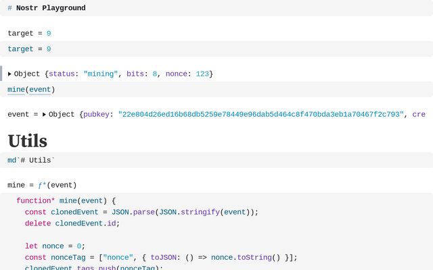Click the nonce value 123
Viewport: 433px width, 270px height.
tap(202, 74)
